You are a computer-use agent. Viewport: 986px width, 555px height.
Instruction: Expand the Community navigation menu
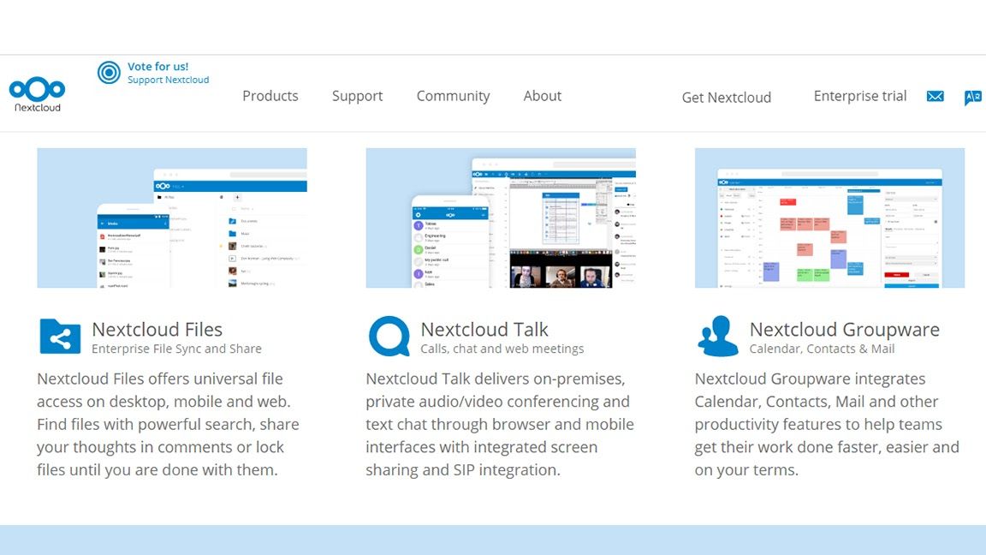(453, 96)
